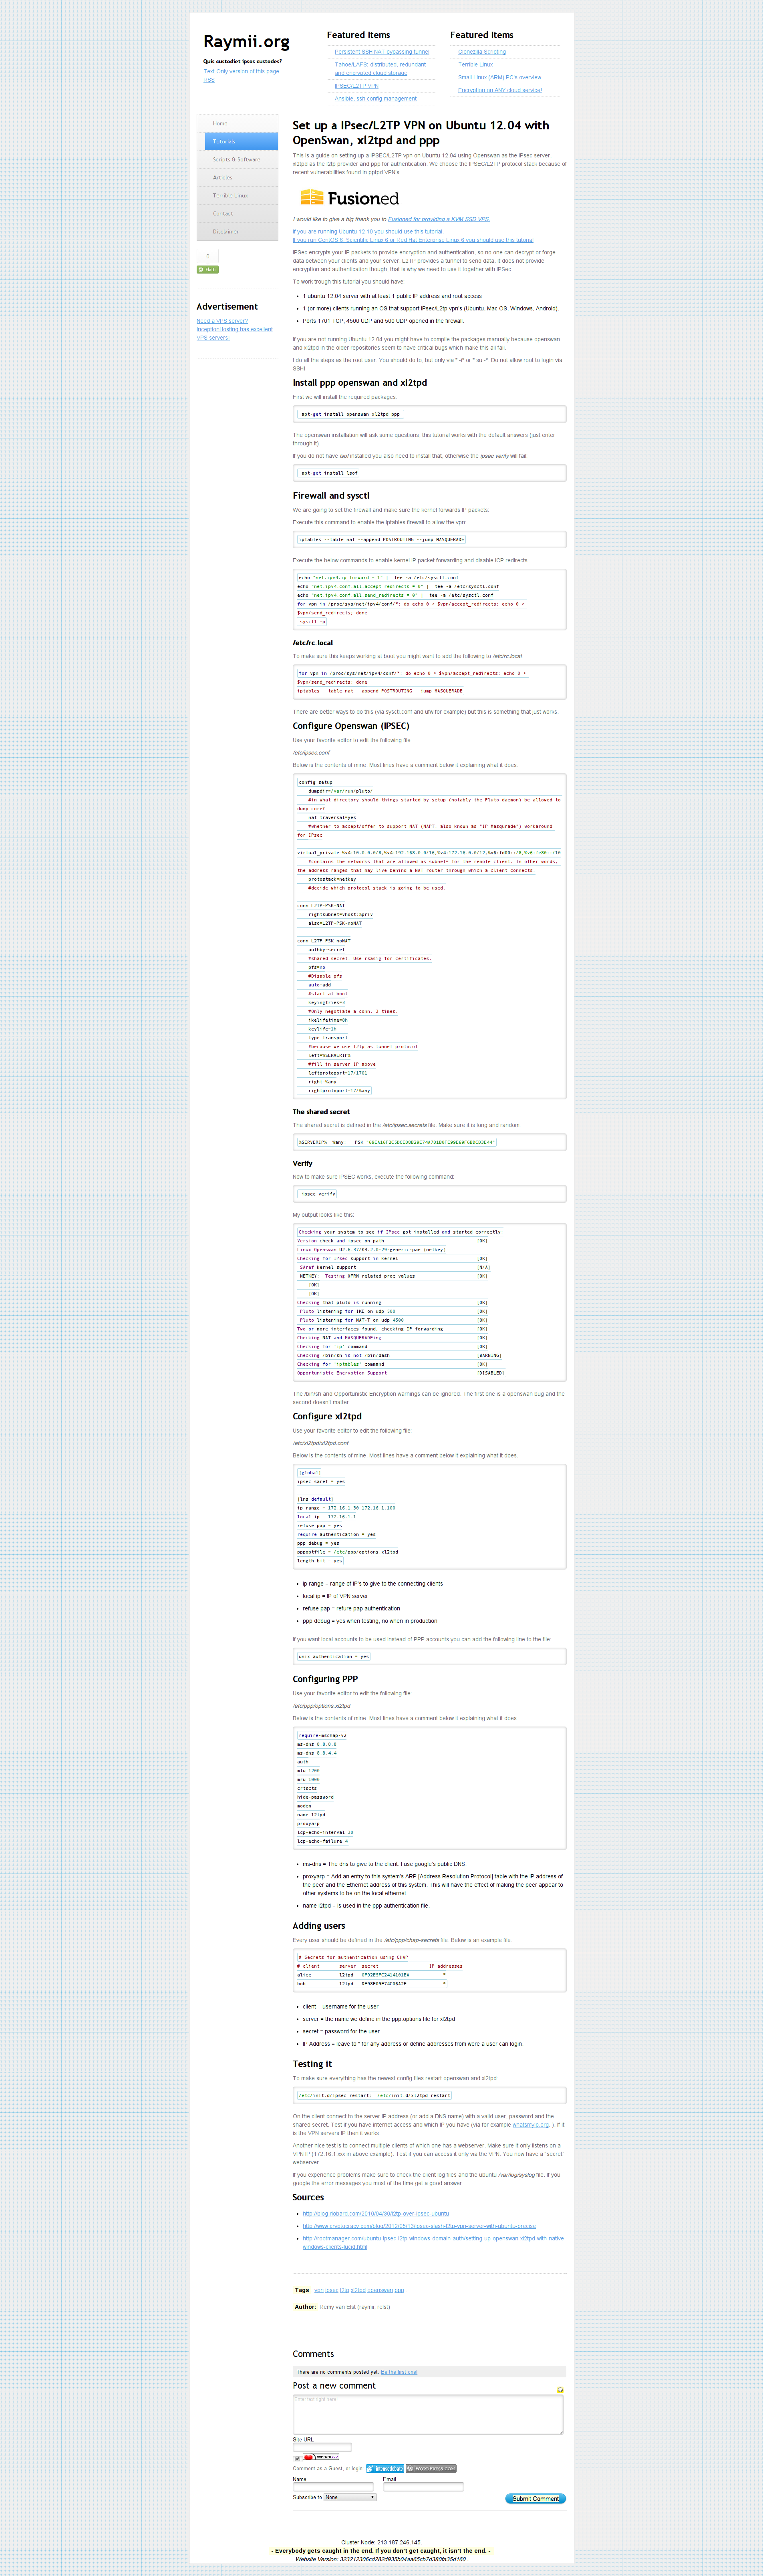
Task: Click the xl2tpd tag
Action: 358,2290
